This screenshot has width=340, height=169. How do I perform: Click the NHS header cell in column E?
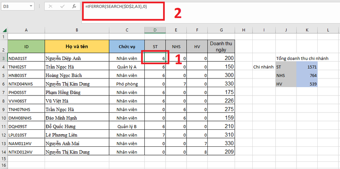click(176, 46)
